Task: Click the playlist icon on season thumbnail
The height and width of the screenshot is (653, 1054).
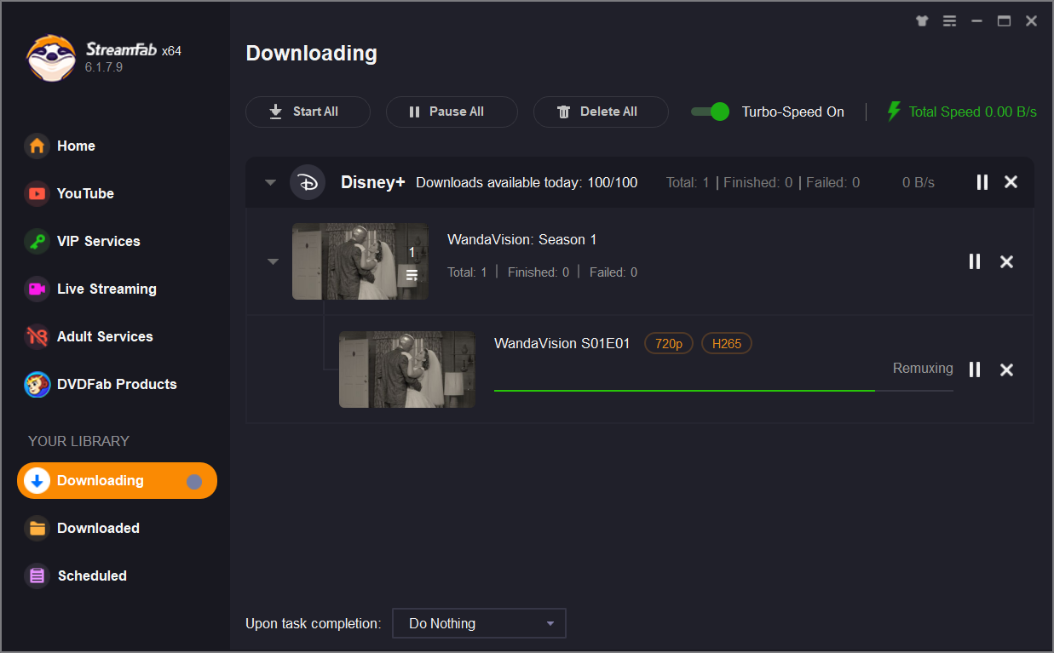Action: [x=412, y=275]
